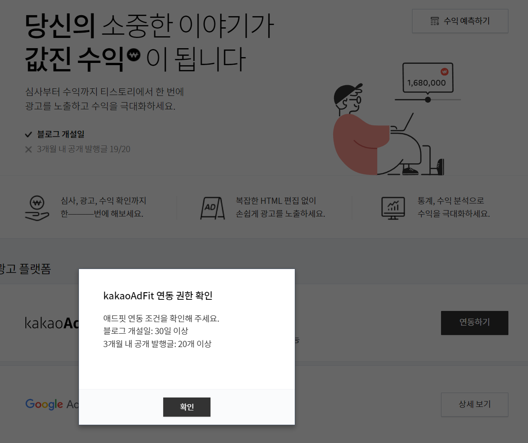Click the text 블로그 개설일: 30일 이상
Screen dimensions: 528x443
pyautogui.click(x=145, y=331)
